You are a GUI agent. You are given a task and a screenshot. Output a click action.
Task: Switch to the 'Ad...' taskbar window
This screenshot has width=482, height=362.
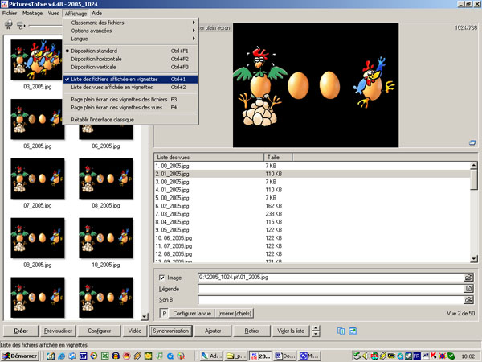(211, 356)
